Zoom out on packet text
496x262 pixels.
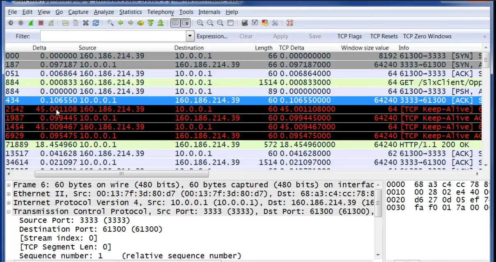[x=210, y=23]
